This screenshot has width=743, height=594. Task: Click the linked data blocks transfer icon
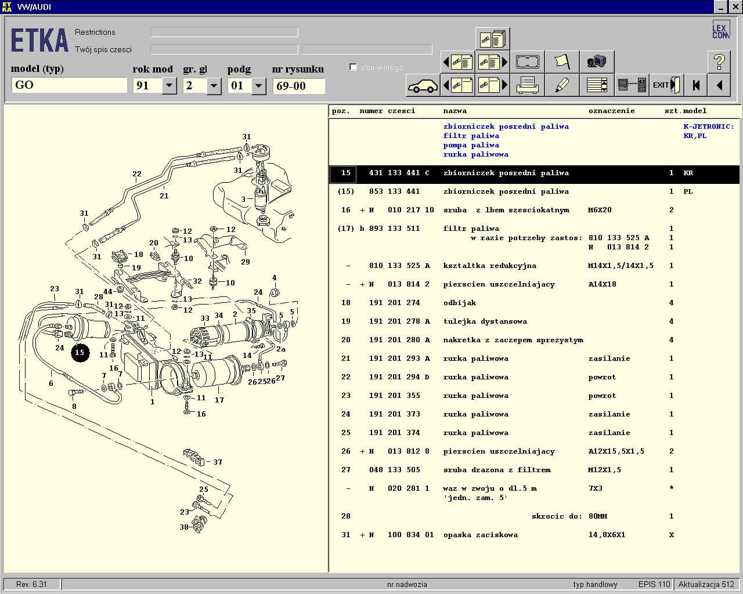[x=632, y=85]
